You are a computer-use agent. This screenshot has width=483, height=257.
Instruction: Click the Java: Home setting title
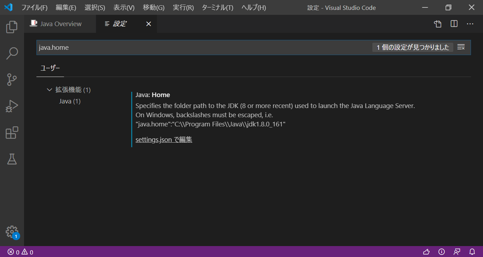click(153, 95)
